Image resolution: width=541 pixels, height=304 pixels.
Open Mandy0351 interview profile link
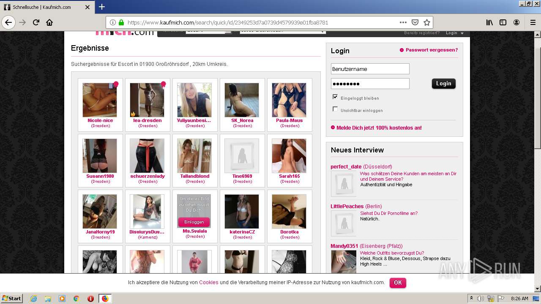click(344, 246)
